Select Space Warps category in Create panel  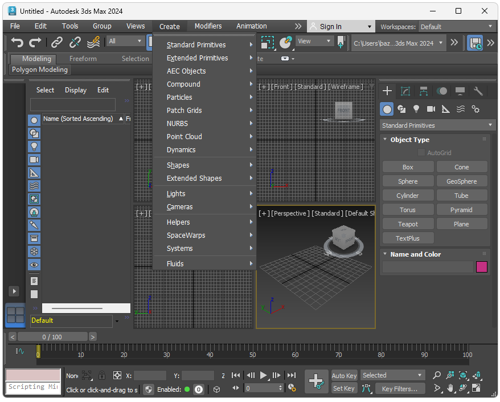pos(461,109)
